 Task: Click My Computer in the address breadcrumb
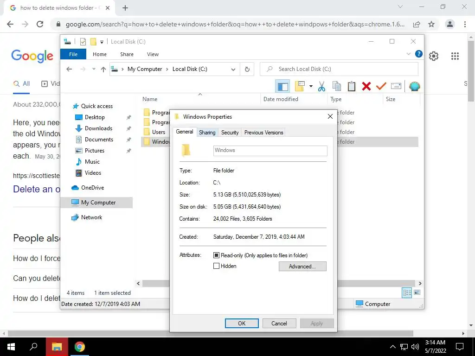point(145,69)
